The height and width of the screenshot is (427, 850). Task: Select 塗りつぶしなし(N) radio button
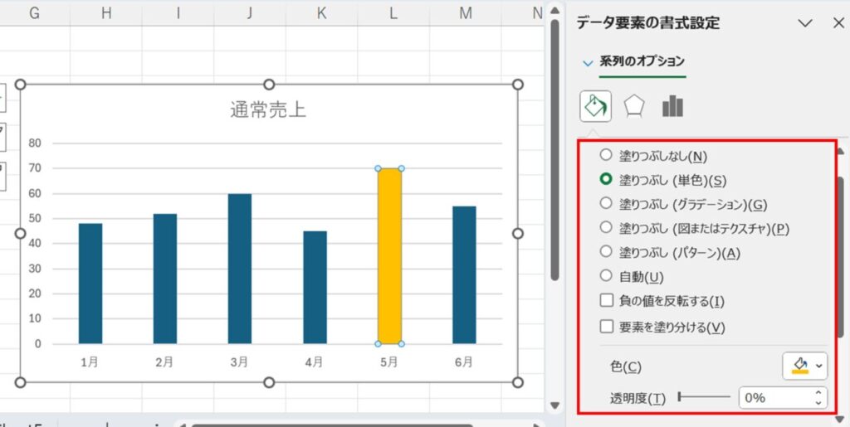(x=606, y=155)
